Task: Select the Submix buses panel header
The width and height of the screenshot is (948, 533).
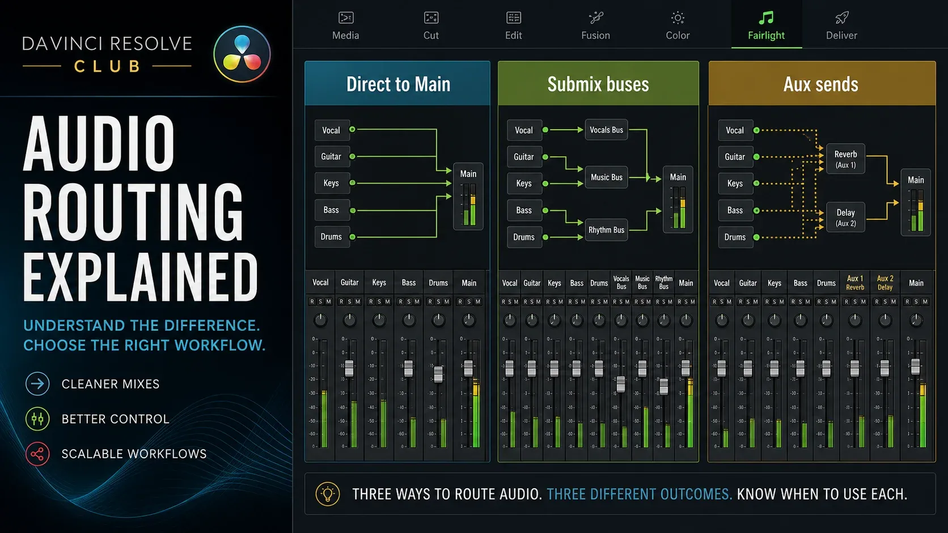Action: (598, 84)
